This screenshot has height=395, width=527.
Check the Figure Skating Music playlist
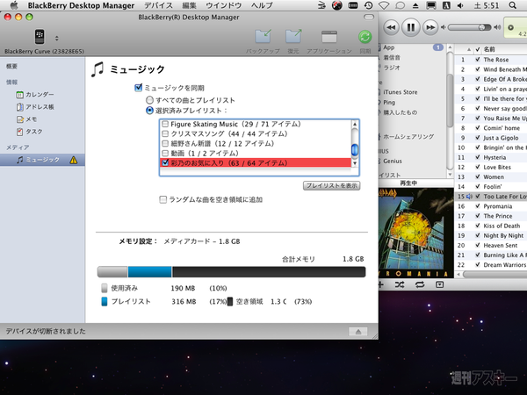coord(165,124)
